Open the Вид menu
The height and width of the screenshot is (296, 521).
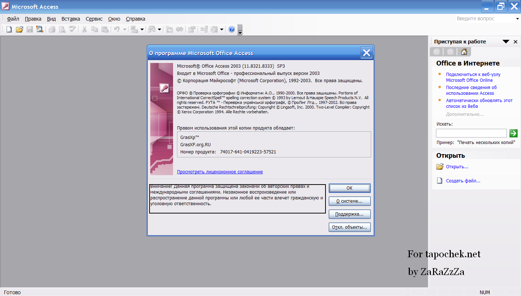click(x=51, y=19)
